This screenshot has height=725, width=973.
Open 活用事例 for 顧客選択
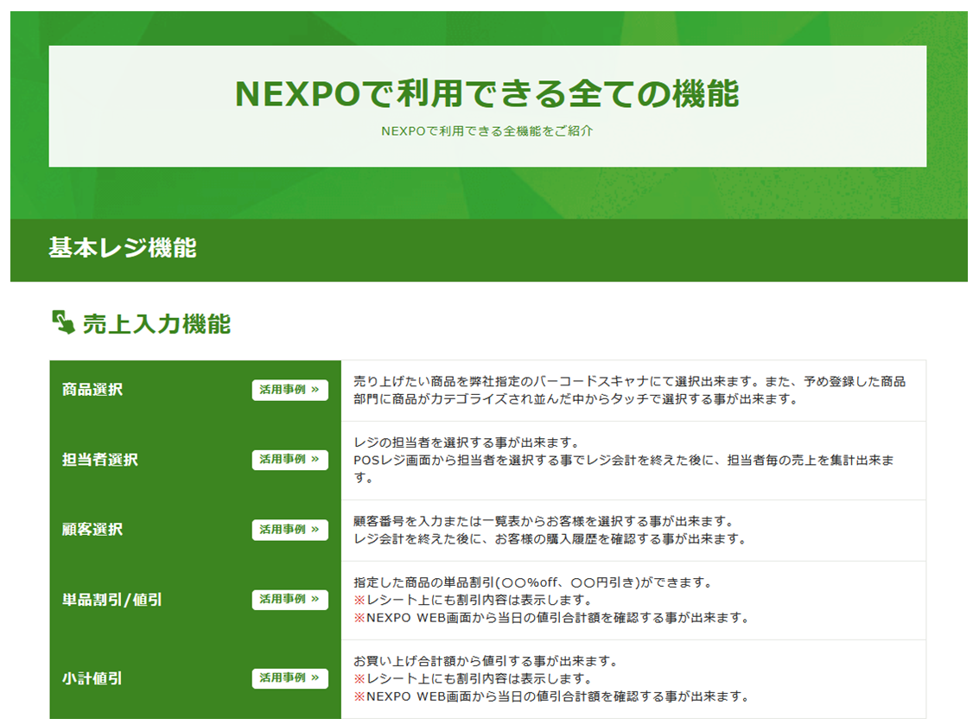tap(290, 530)
